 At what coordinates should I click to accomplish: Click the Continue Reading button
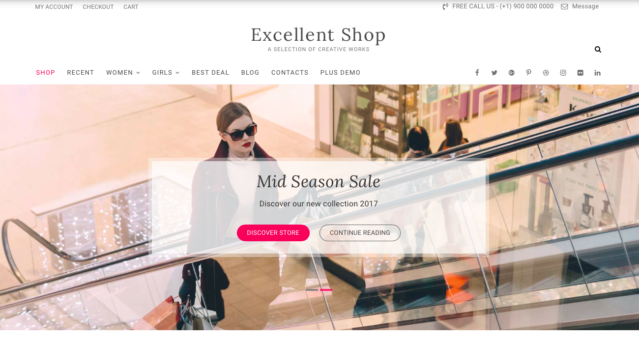[360, 233]
